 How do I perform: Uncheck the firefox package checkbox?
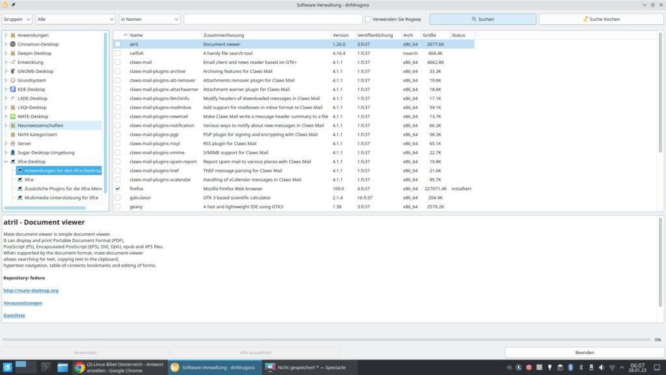click(x=118, y=189)
